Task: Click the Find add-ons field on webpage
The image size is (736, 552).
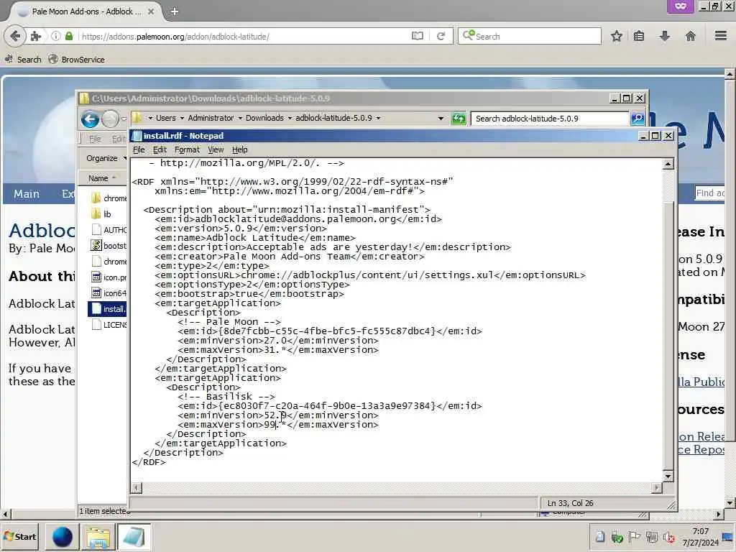Action: point(709,193)
